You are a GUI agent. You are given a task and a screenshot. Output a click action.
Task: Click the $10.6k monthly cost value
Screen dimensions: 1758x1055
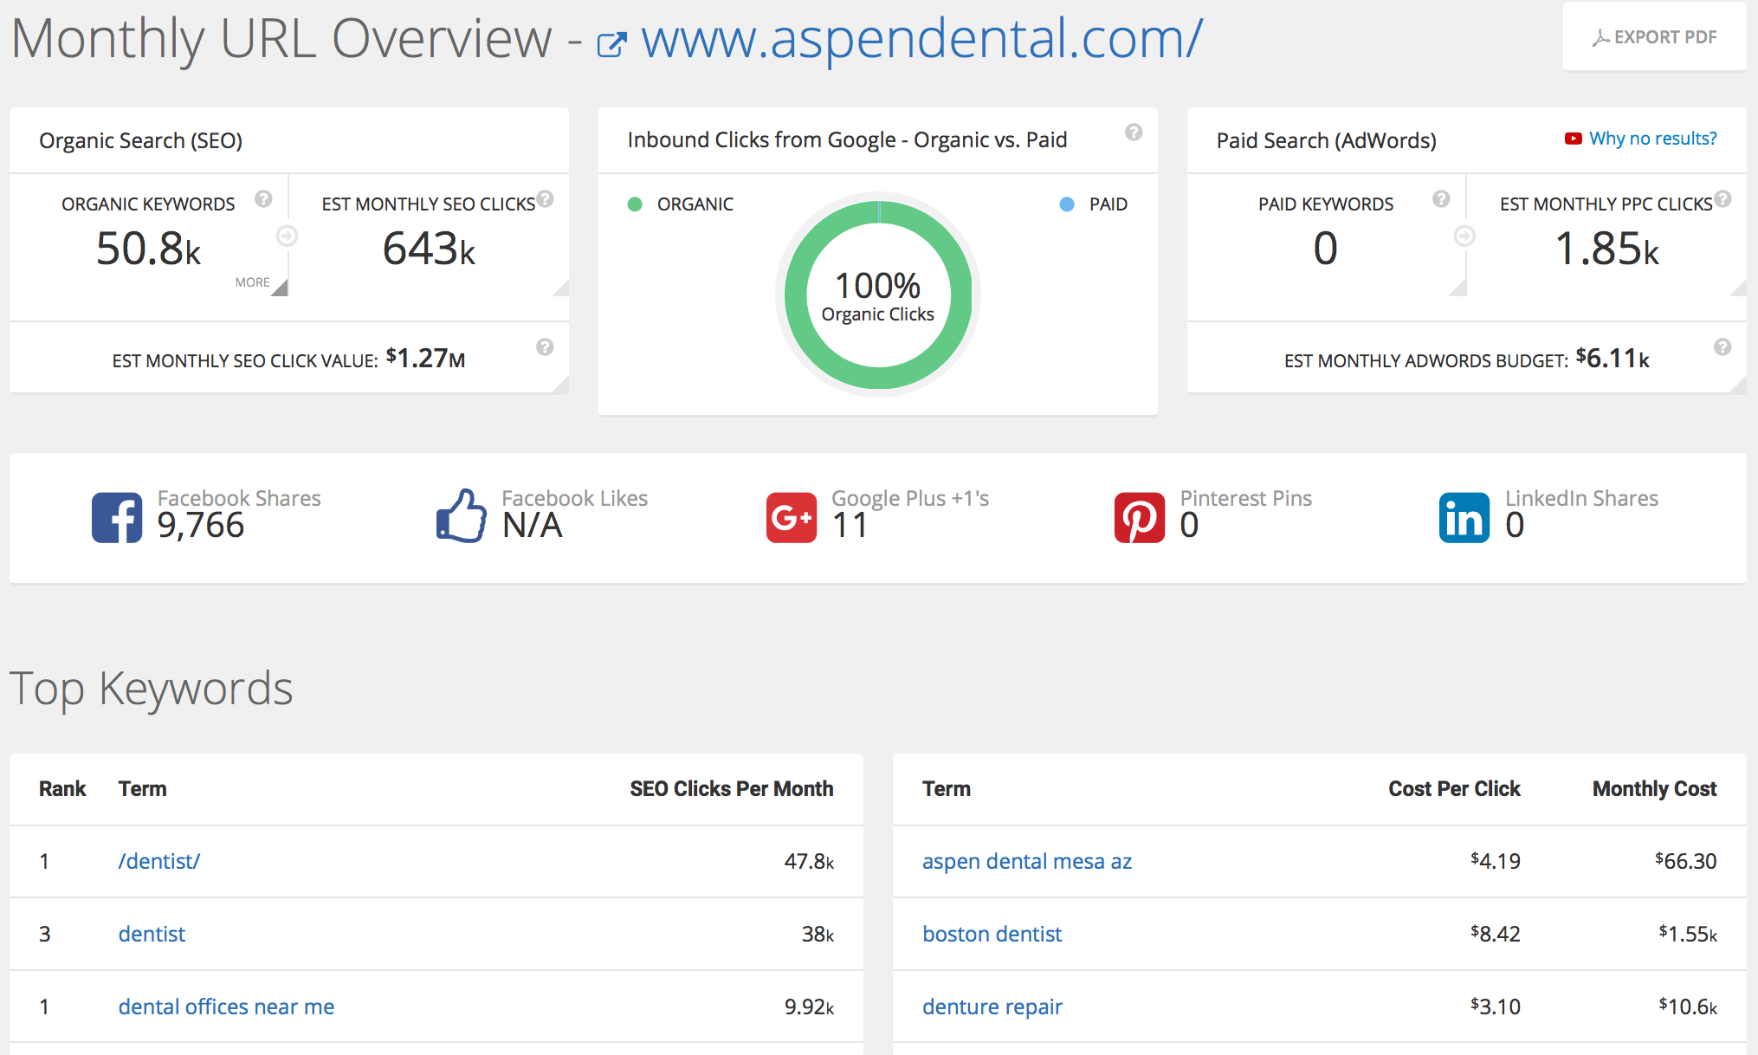click(x=1688, y=1006)
